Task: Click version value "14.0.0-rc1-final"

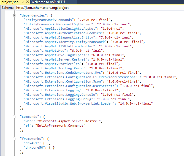Action: click(x=136, y=103)
